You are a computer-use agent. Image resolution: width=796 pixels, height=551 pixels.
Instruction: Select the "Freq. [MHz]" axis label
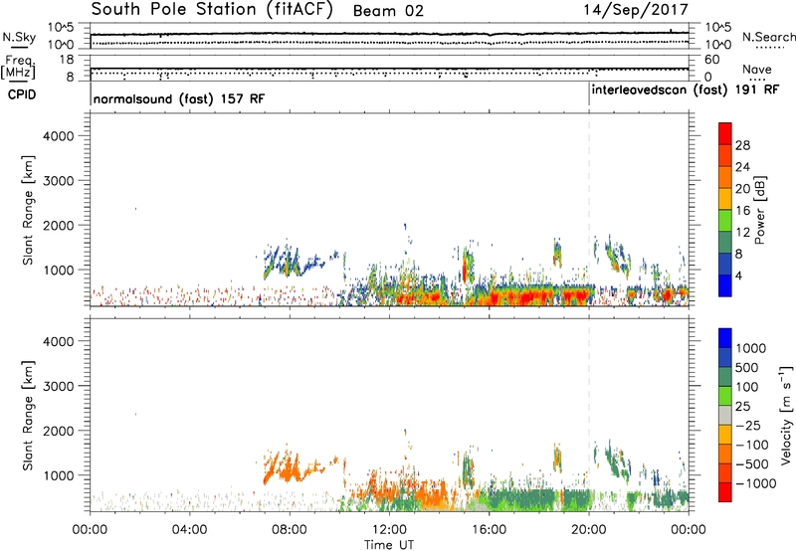coord(18,68)
